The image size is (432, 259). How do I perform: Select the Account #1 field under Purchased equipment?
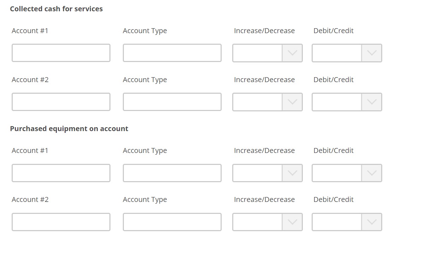point(61,173)
